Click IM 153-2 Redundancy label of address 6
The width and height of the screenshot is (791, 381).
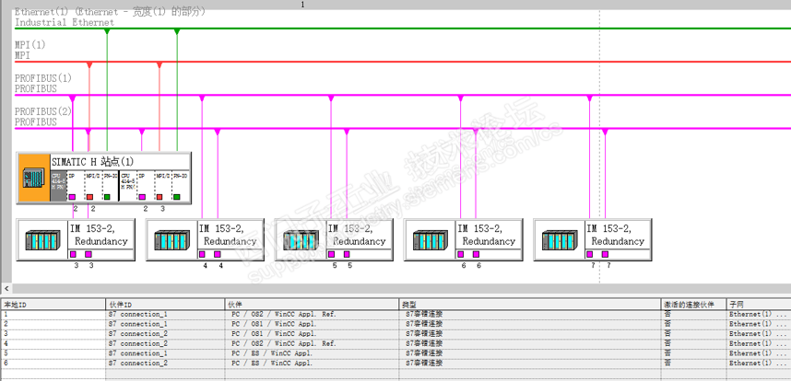(485, 235)
